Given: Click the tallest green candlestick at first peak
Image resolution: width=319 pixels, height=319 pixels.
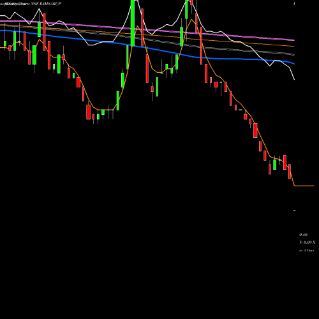Looking at the screenshot, I should pyautogui.click(x=133, y=23).
